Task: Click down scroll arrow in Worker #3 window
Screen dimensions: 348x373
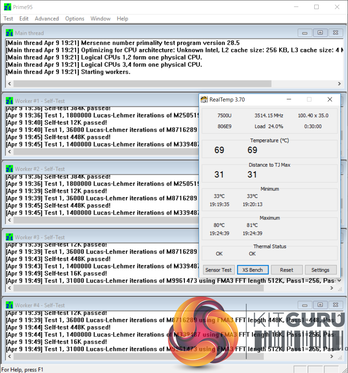Action: coord(339,281)
